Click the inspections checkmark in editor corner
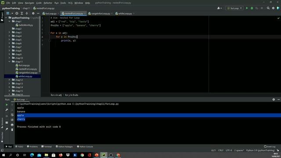The width and height of the screenshot is (281, 158). (x=278, y=18)
